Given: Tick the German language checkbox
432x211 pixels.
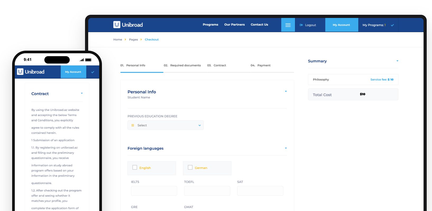Looking at the screenshot, I should (190, 167).
